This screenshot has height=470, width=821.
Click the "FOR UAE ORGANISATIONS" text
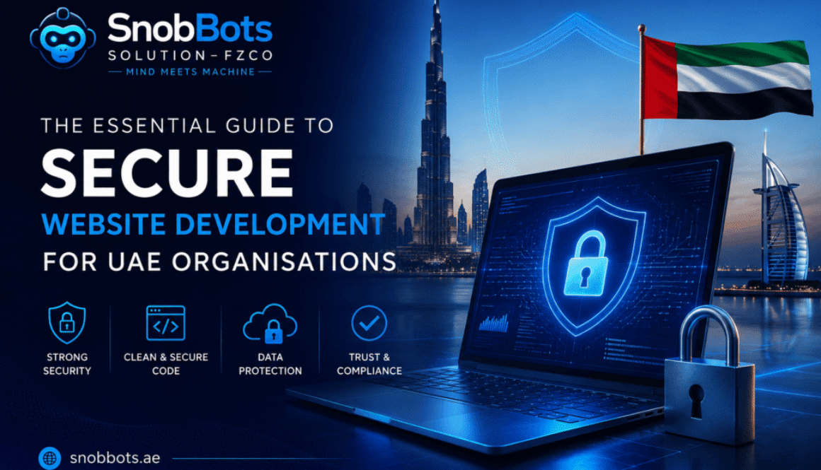[219, 262]
